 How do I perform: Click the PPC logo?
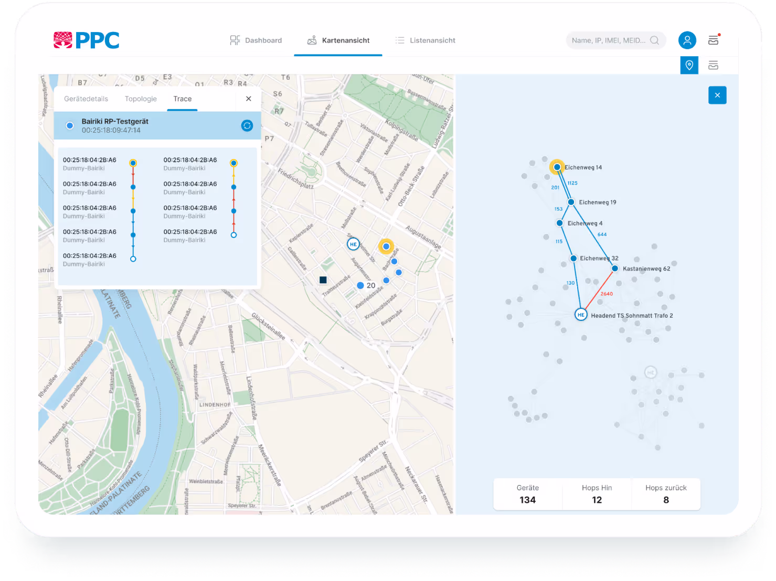point(86,40)
